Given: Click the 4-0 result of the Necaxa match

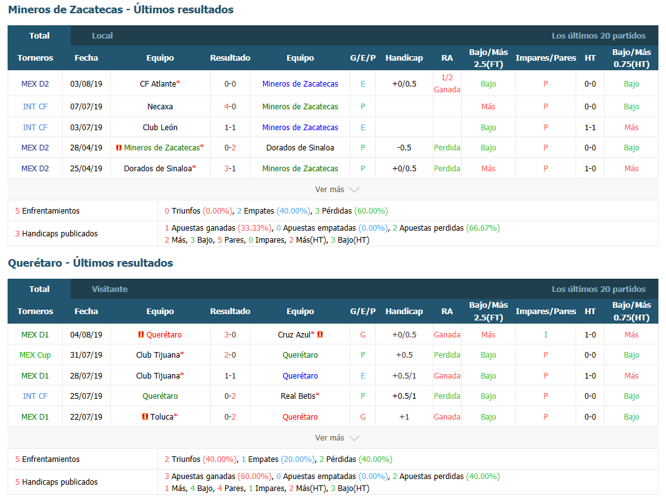Looking at the screenshot, I should point(230,107).
